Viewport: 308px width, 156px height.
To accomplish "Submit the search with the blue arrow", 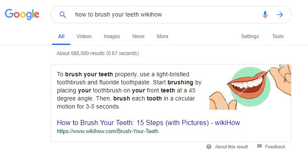I will pyautogui.click(x=280, y=14).
